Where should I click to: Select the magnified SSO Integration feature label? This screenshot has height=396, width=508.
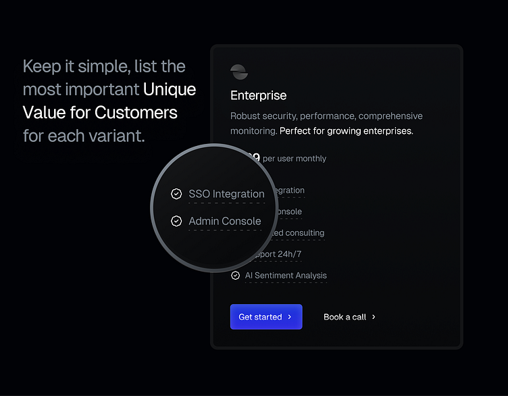tap(226, 194)
